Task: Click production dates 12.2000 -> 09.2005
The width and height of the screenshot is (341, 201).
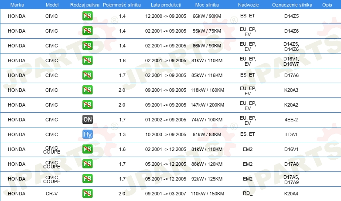Action: (166, 16)
